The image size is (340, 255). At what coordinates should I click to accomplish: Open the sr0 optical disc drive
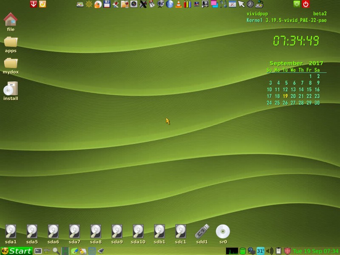point(223,232)
